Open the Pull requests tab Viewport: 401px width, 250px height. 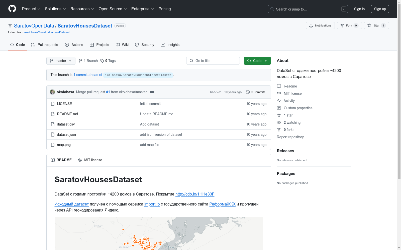[45, 45]
